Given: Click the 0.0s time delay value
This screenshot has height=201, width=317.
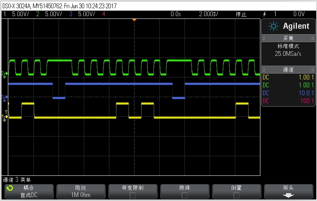Looking at the screenshot, I should tap(176, 14).
